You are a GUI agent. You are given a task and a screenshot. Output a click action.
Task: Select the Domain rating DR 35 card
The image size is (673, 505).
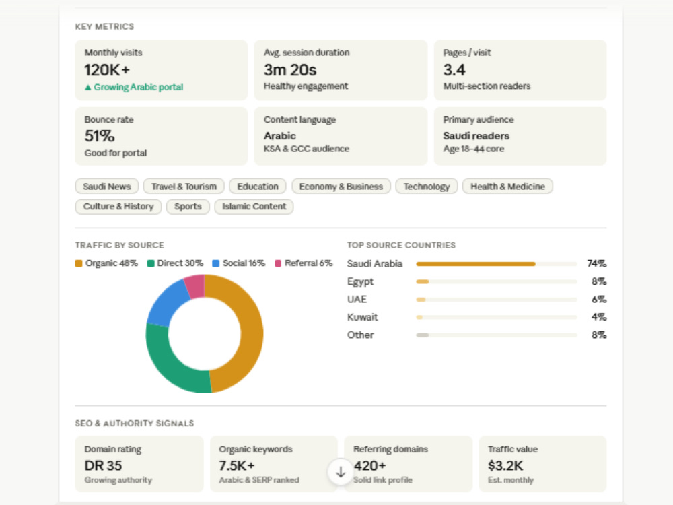pyautogui.click(x=139, y=464)
